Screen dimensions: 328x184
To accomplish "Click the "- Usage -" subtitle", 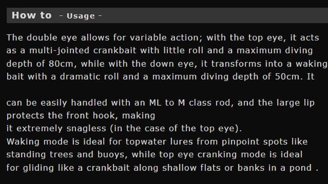I will pyautogui.click(x=81, y=16).
